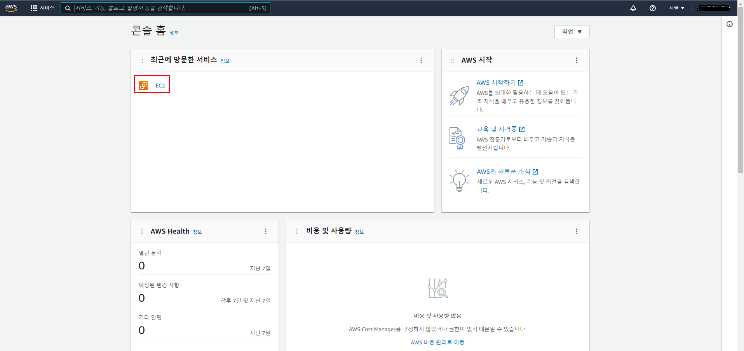Viewport: 744px width, 351px height.
Task: Click the 비용 및 사용량 없음 text
Action: (437, 316)
